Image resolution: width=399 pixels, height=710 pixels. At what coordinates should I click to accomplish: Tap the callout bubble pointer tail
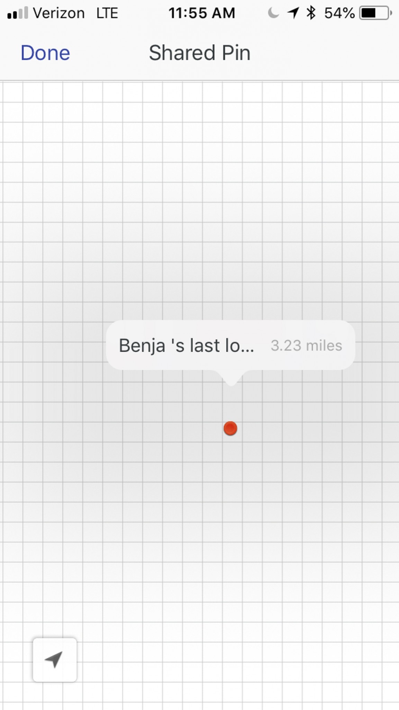(231, 379)
